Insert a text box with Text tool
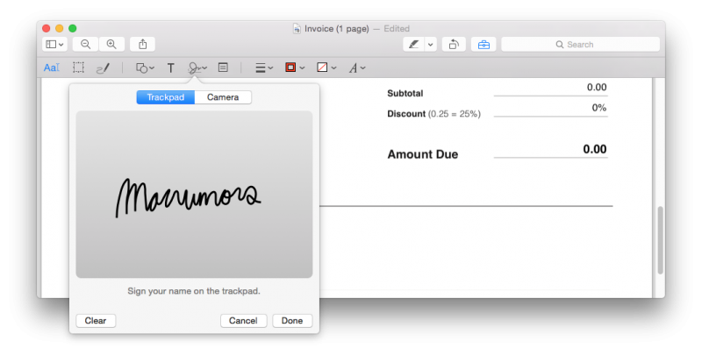Image resolution: width=702 pixels, height=356 pixels. coord(171,68)
